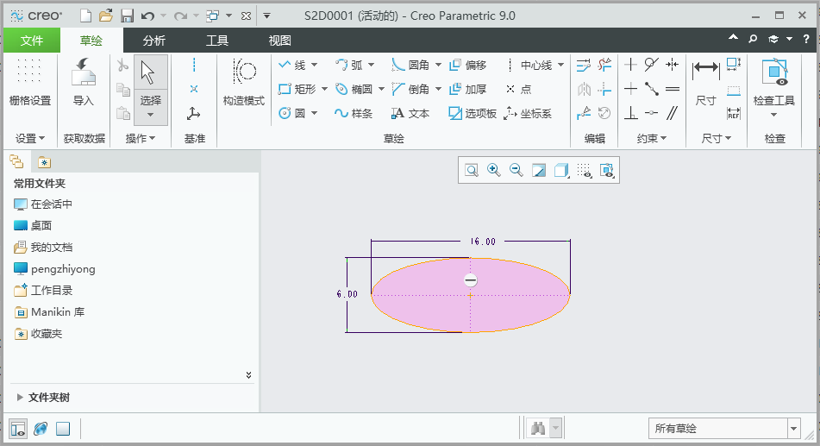Select the 16.00 width dimension
The image size is (820, 446).
pyautogui.click(x=483, y=242)
